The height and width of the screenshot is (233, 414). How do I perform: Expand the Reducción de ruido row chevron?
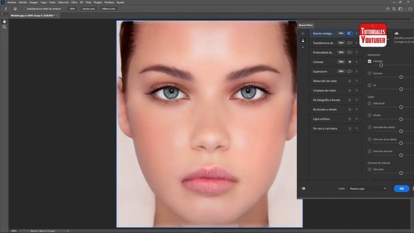(x=356, y=81)
